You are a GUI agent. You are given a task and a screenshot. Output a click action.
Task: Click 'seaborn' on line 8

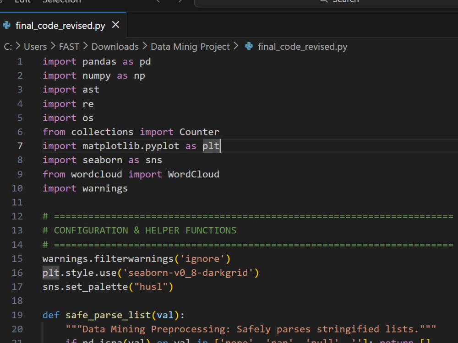pos(102,160)
